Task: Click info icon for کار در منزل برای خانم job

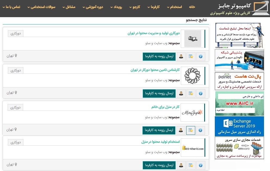Action: [200, 130]
